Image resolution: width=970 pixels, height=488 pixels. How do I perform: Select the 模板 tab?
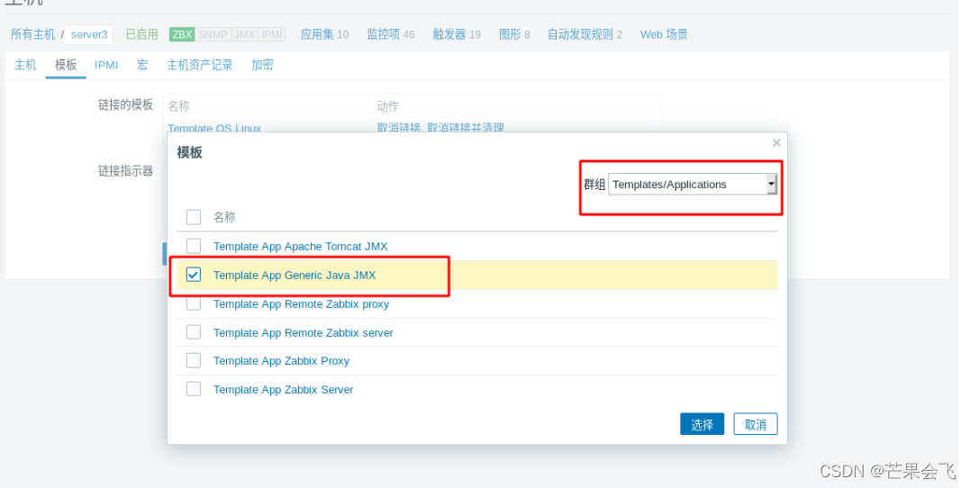[x=66, y=65]
